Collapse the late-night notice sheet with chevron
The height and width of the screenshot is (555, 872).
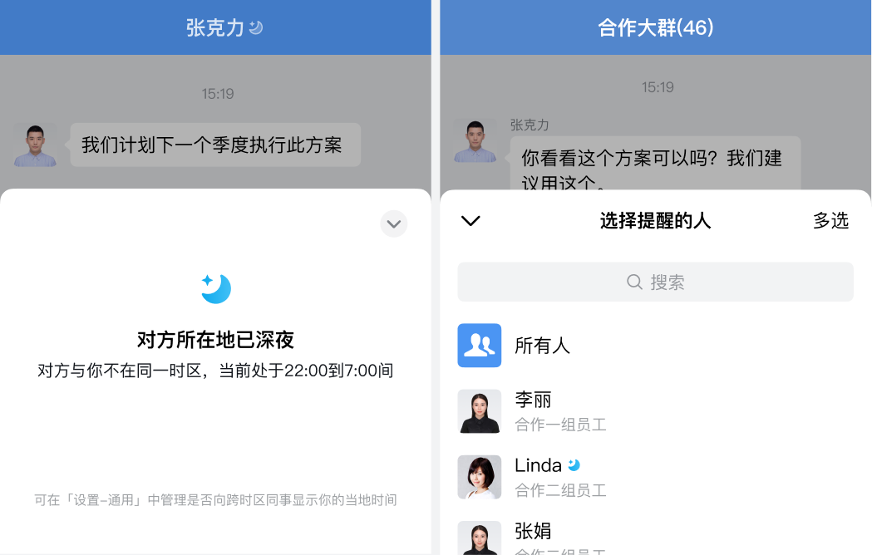pos(394,223)
